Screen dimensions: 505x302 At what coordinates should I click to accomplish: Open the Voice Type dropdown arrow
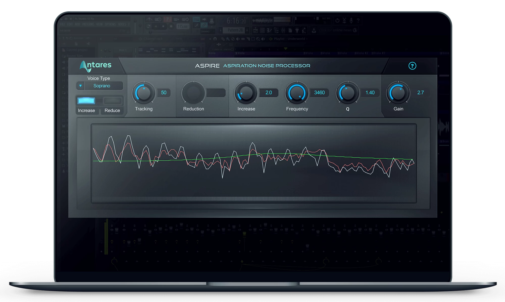pyautogui.click(x=80, y=86)
